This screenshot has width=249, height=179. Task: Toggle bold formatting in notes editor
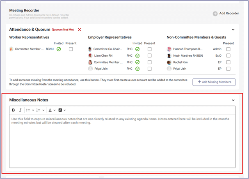[x=14, y=110]
